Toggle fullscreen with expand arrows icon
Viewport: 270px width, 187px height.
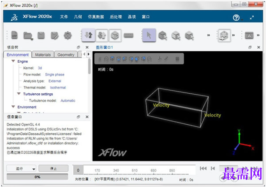tap(252, 17)
